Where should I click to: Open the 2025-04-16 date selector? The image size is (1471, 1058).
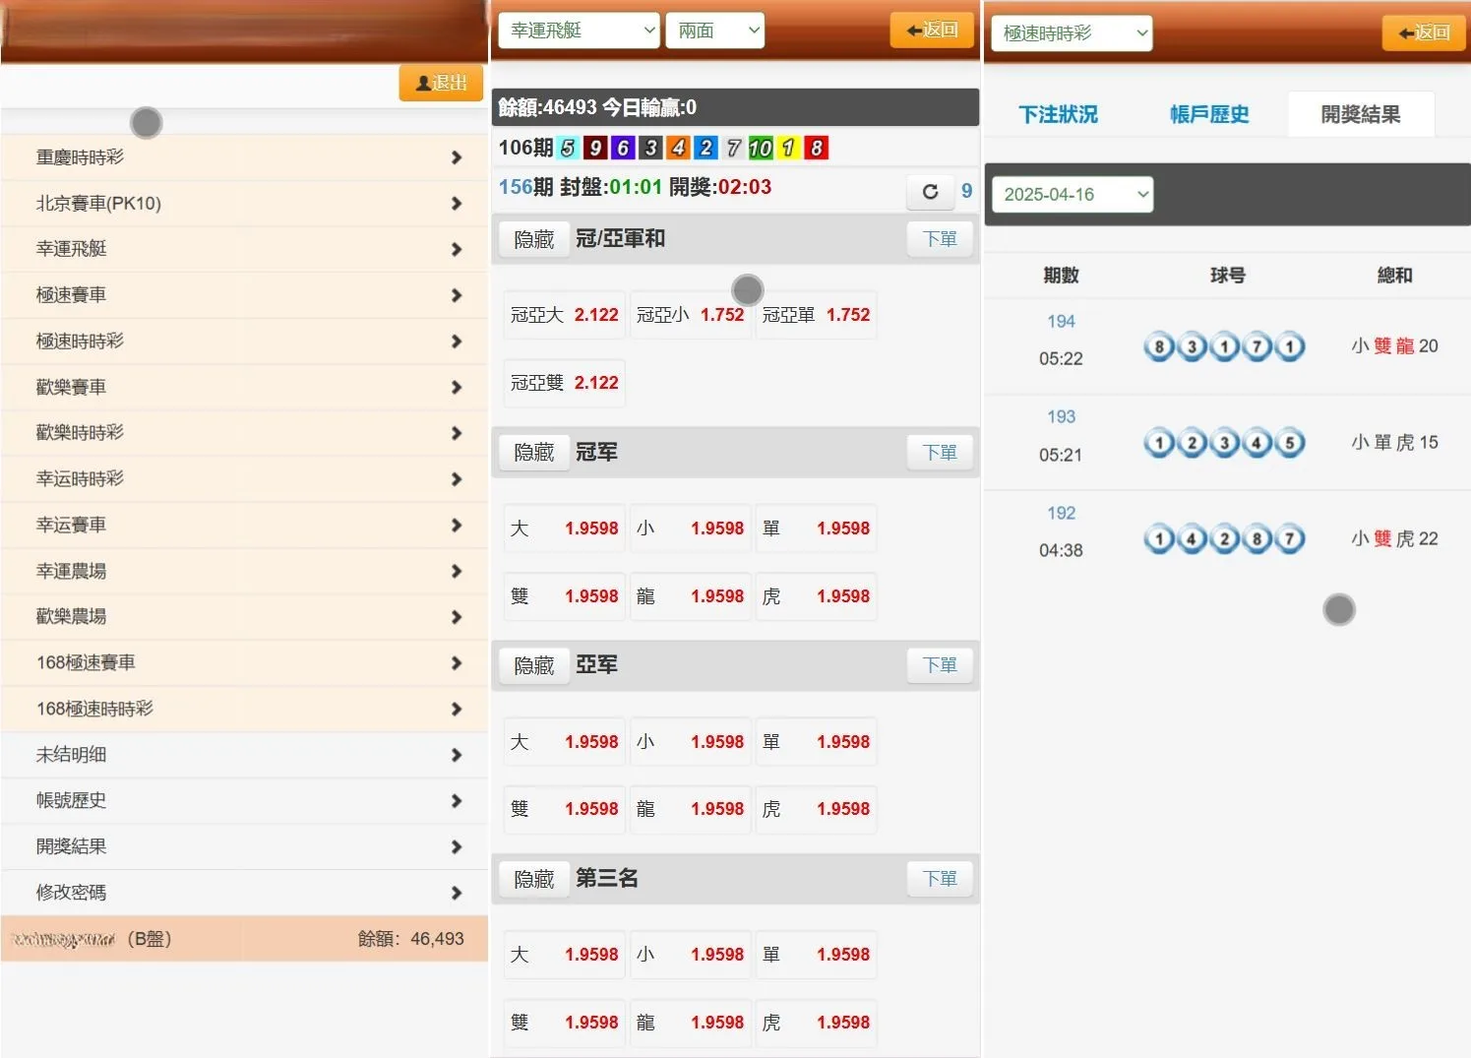click(1071, 194)
